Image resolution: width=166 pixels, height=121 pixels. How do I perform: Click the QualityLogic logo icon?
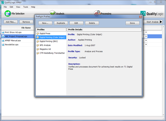click(x=143, y=13)
